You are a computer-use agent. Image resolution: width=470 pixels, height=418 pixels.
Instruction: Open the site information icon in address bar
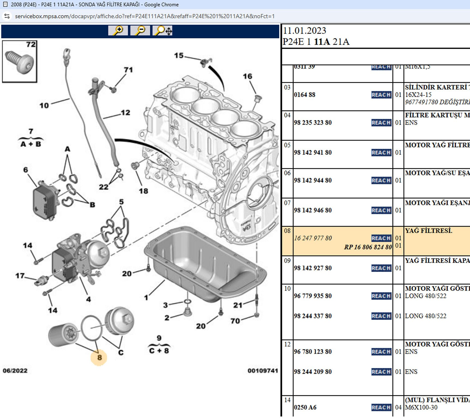coord(7,16)
